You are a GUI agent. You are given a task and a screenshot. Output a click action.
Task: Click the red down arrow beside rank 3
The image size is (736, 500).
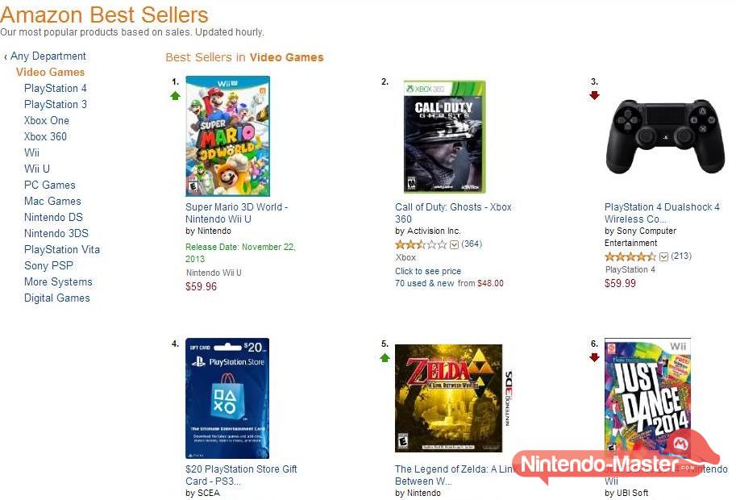(594, 95)
